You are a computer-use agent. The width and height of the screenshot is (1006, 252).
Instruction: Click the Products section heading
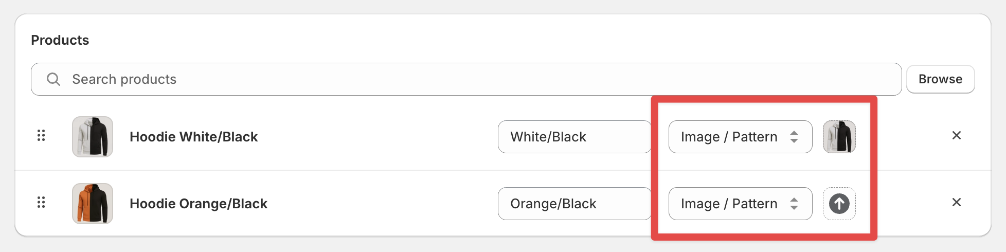click(60, 40)
